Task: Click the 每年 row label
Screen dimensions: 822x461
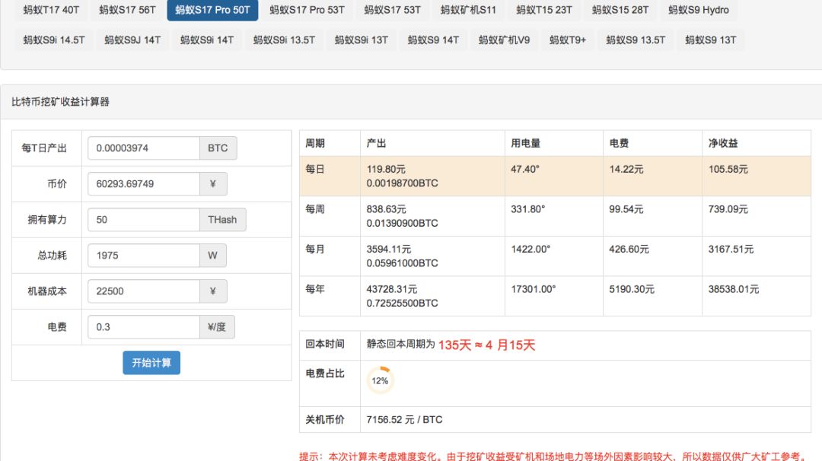Action: coord(315,288)
